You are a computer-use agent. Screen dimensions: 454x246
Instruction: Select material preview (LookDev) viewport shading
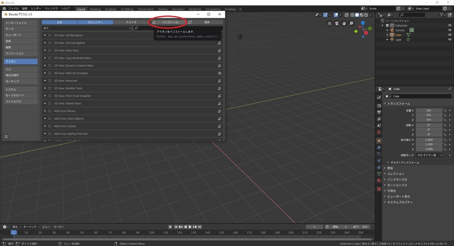[x=361, y=15]
